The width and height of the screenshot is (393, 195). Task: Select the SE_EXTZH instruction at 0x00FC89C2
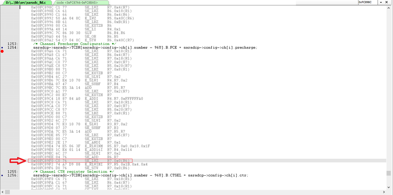[x=72, y=95]
